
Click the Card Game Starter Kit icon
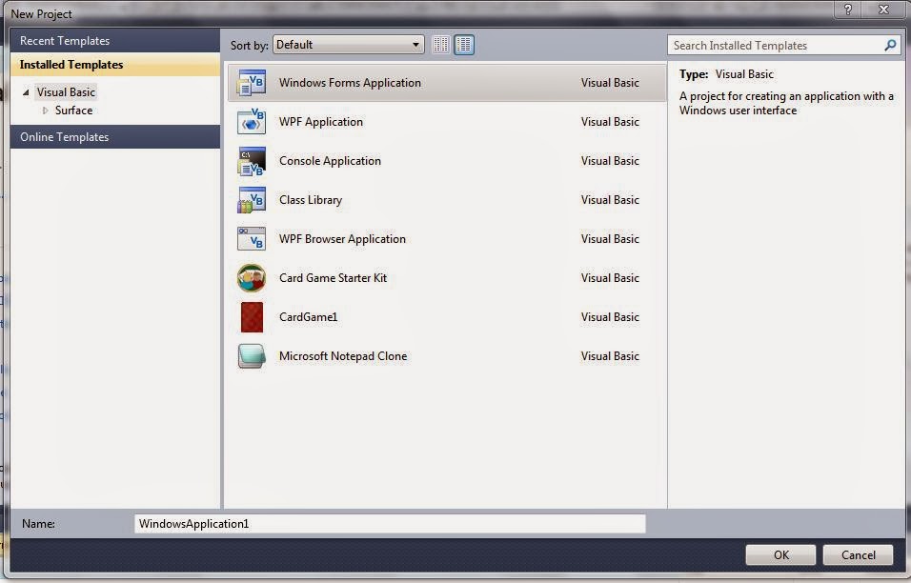pos(251,277)
